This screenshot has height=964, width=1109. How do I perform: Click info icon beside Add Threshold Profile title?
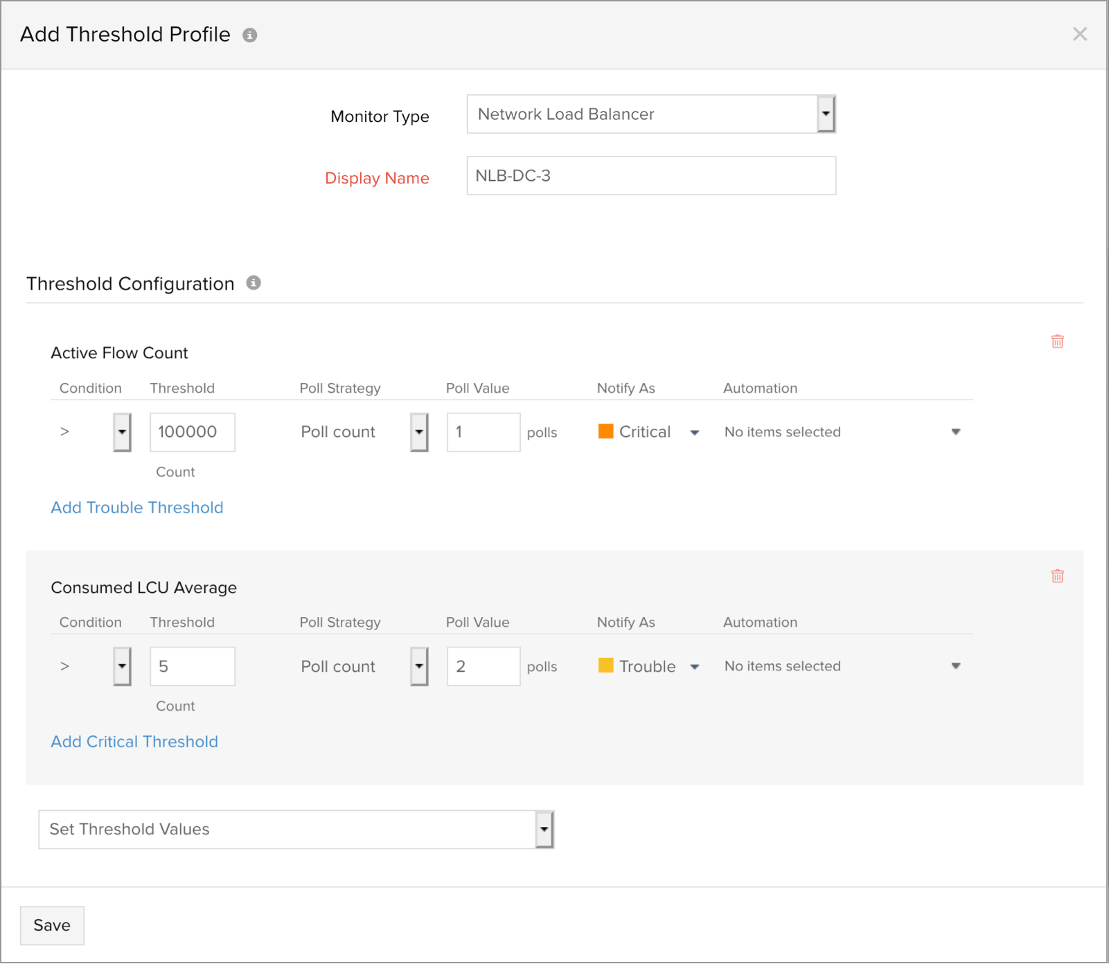250,35
